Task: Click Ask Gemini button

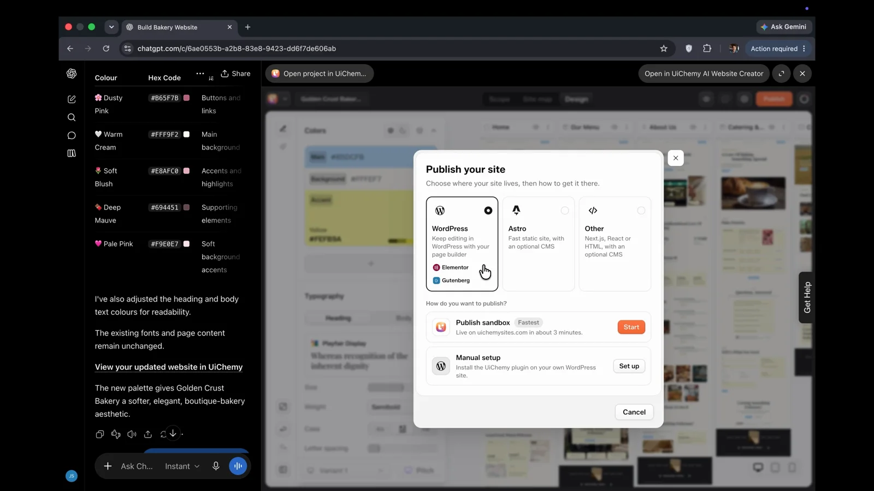Action: 784,27
